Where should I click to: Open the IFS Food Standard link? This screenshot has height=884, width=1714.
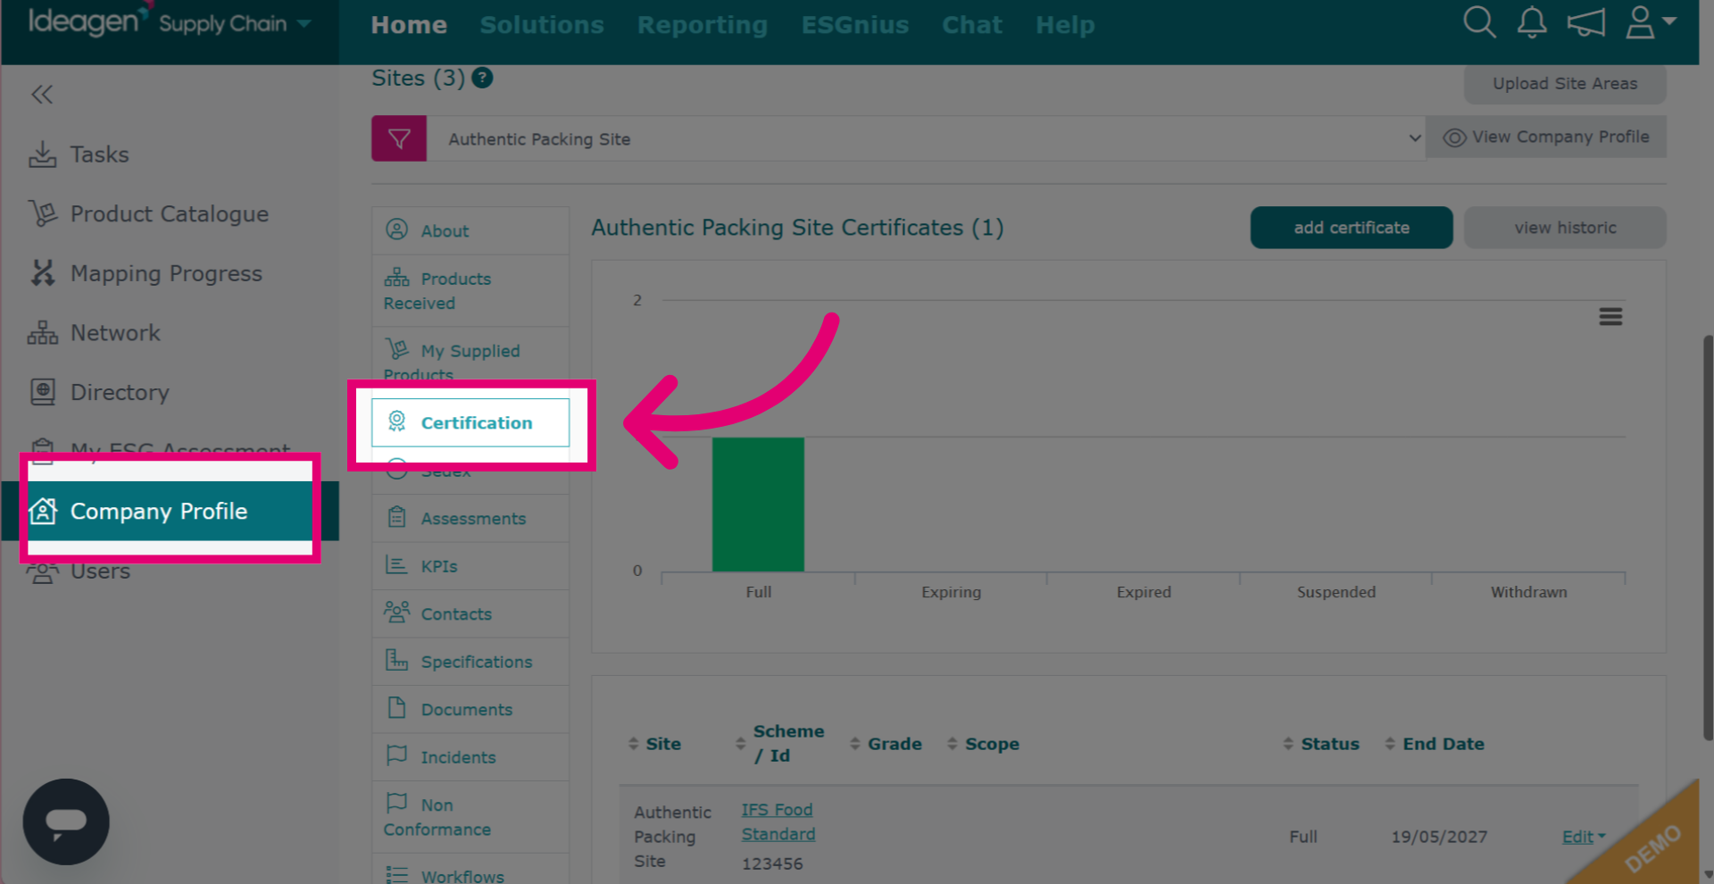coord(778,821)
